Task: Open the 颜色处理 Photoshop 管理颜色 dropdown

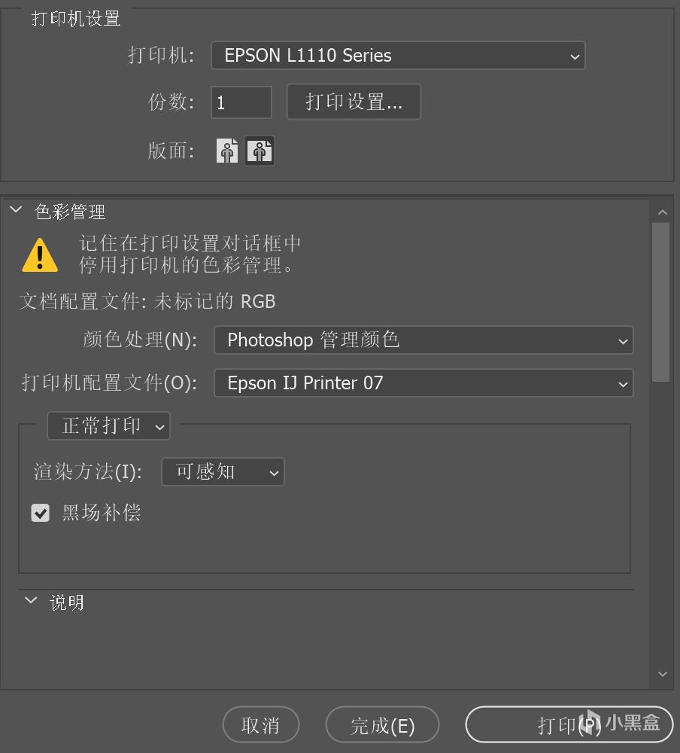Action: [x=423, y=340]
